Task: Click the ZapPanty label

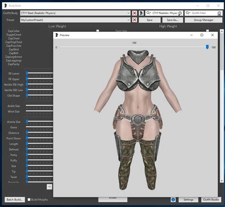Action: click(x=14, y=64)
